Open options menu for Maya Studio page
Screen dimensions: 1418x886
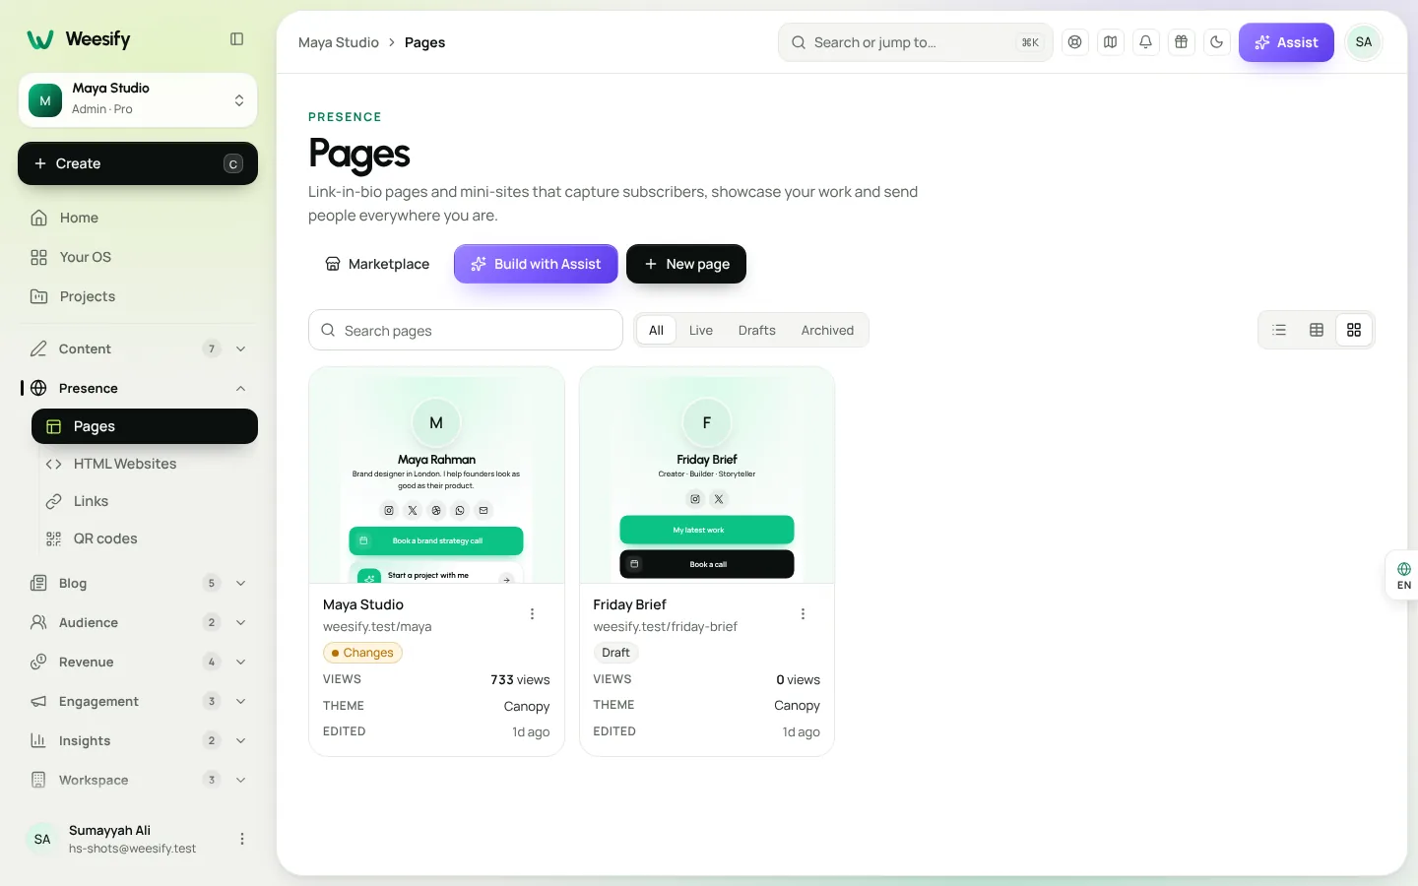pos(533,614)
